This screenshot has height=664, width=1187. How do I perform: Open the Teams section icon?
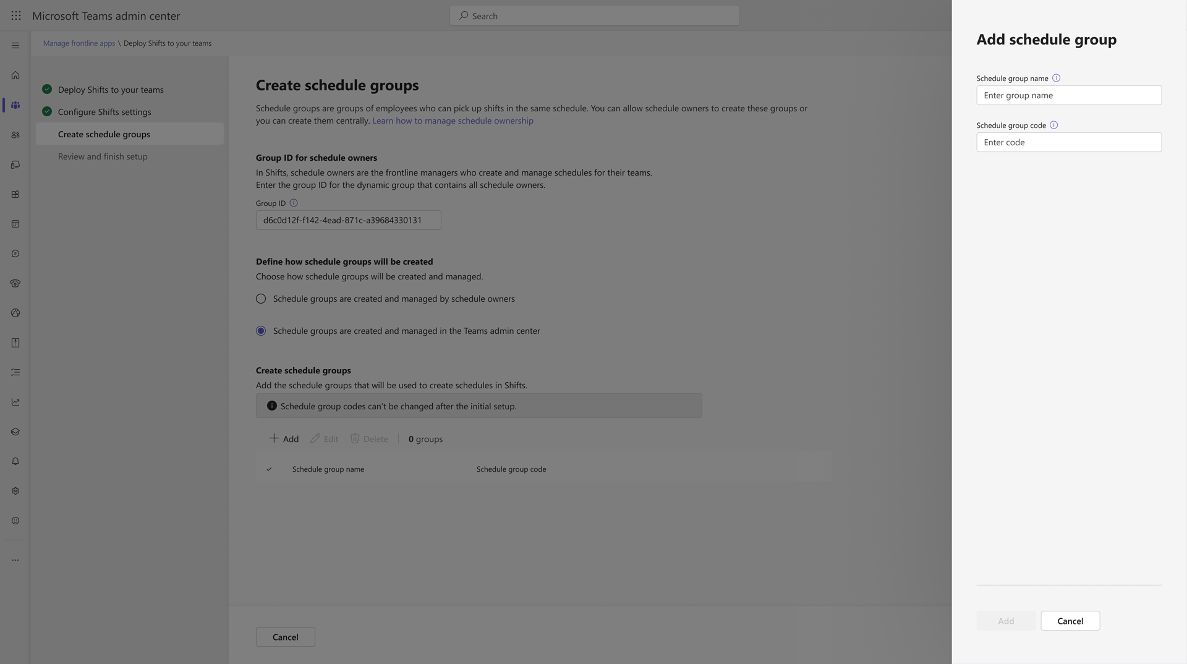point(15,105)
